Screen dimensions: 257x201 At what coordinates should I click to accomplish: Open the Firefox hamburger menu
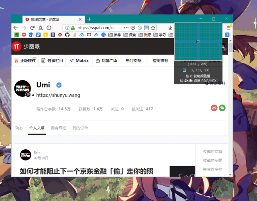[x=228, y=28]
